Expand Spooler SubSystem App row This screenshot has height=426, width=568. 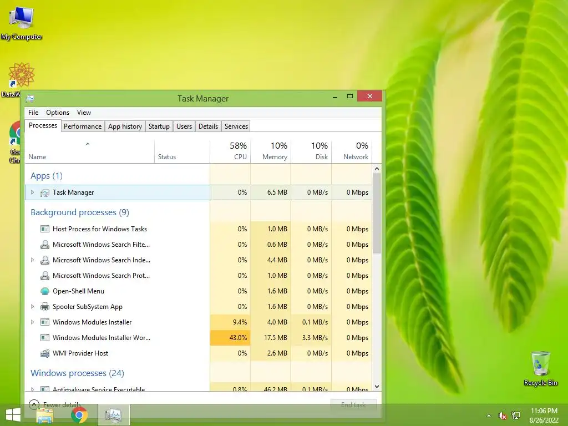coord(33,307)
